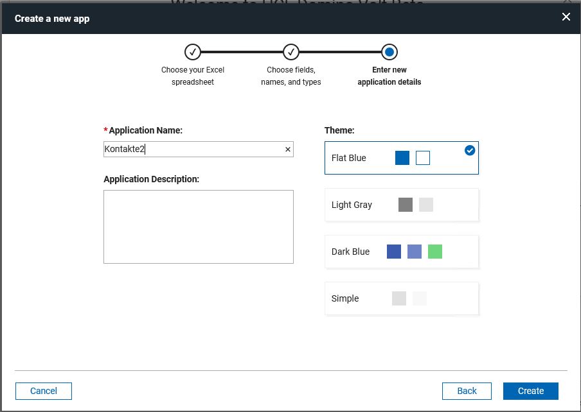Click the Application Description text area
The image size is (581, 412).
pyautogui.click(x=198, y=227)
